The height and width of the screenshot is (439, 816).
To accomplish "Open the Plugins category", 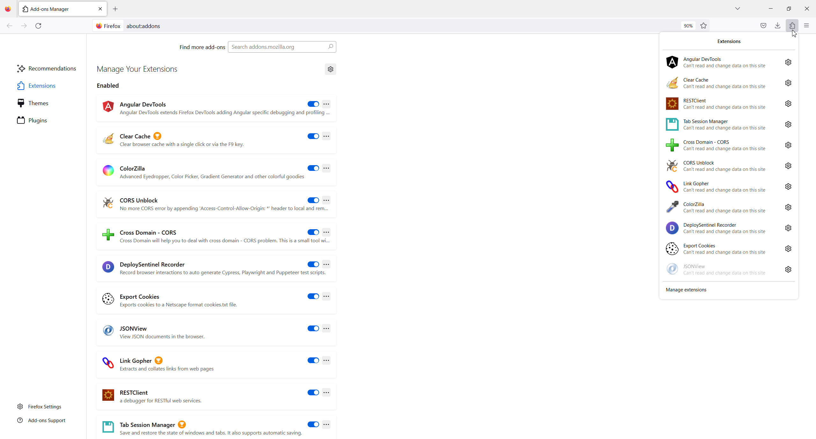I will coord(37,120).
